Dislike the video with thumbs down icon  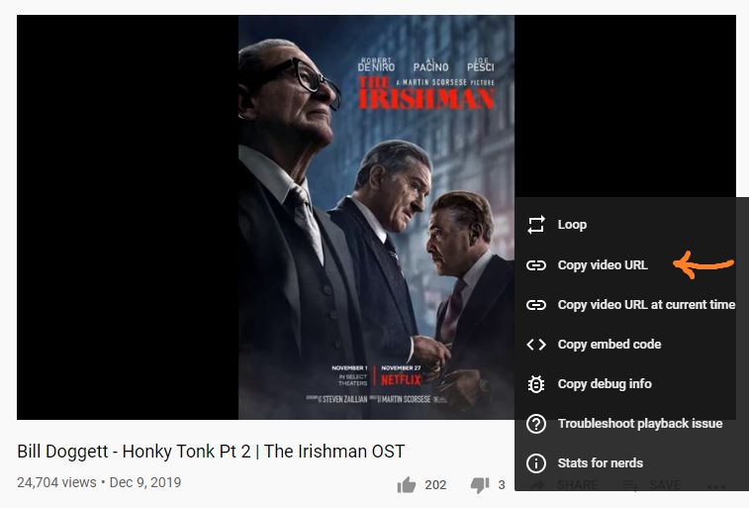(480, 485)
